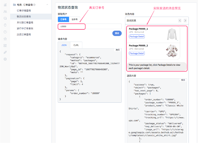Go to previous test result

[x=180, y=21]
